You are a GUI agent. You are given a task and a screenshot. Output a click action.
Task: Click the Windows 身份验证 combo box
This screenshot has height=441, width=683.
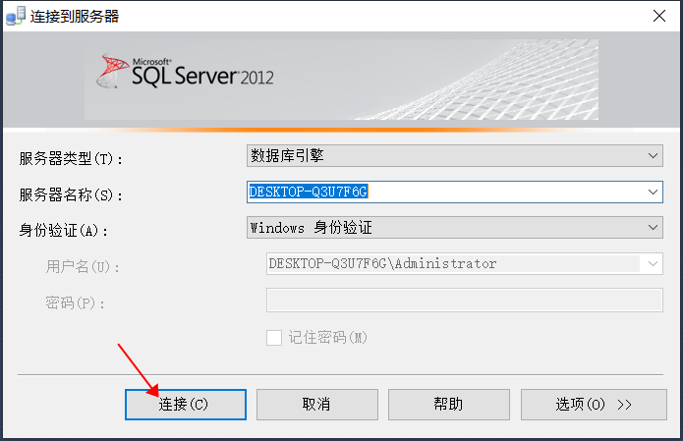tap(455, 228)
